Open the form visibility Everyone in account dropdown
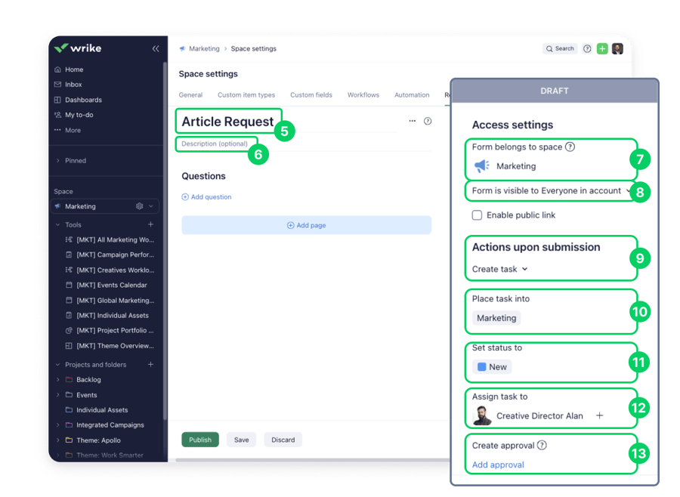Viewport: 680px width, 497px height. tap(551, 191)
